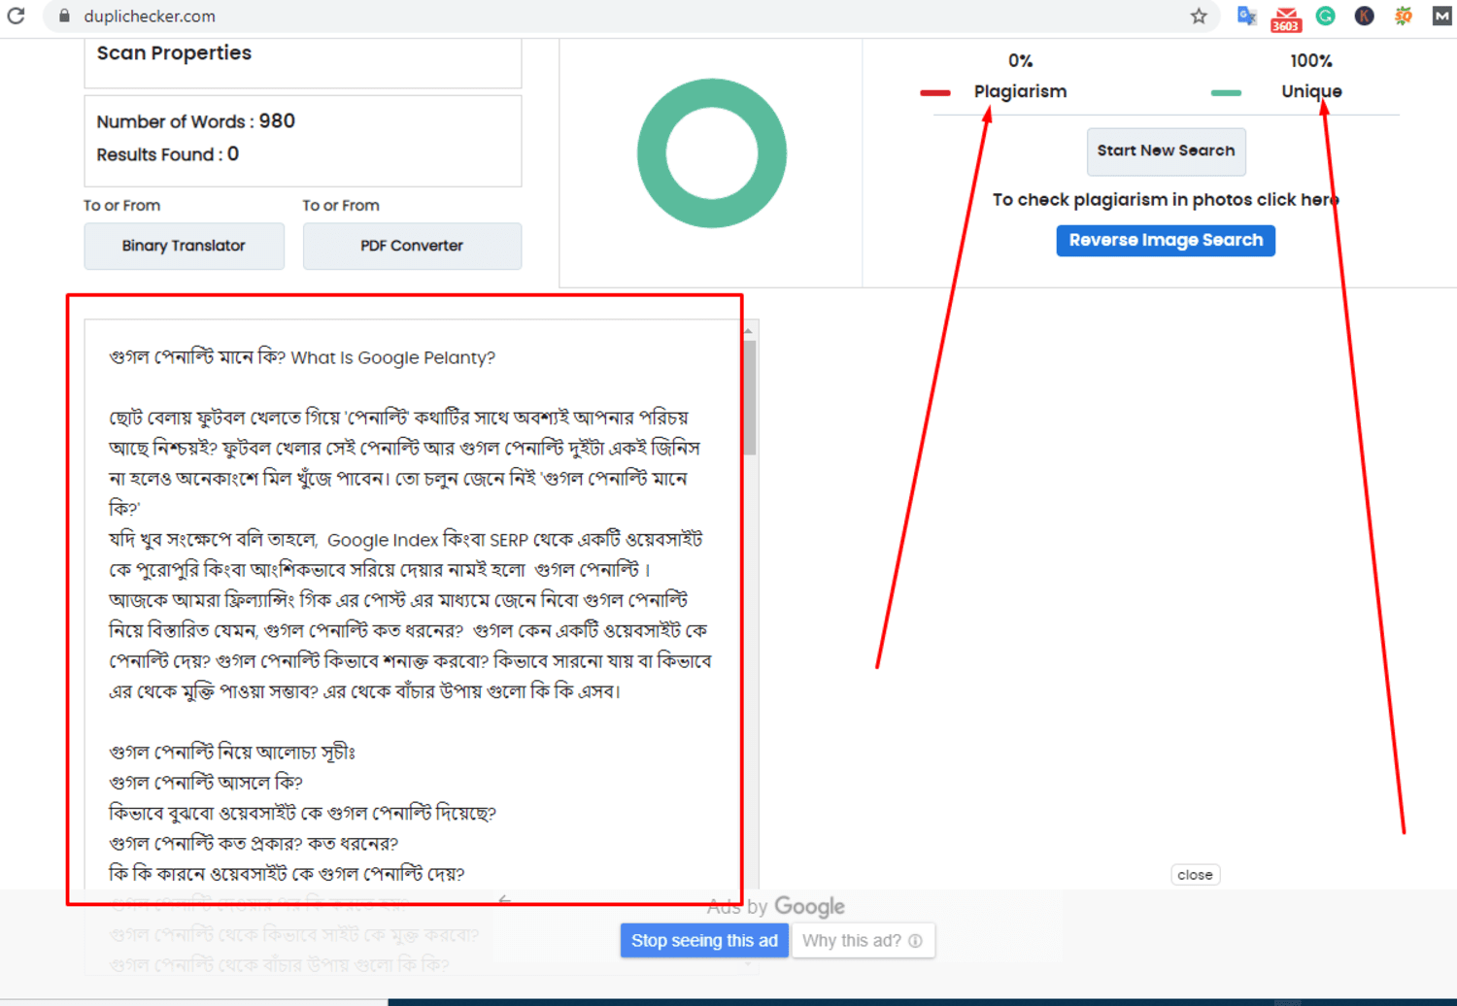Click the scrollbar thumb of text box

(749, 398)
